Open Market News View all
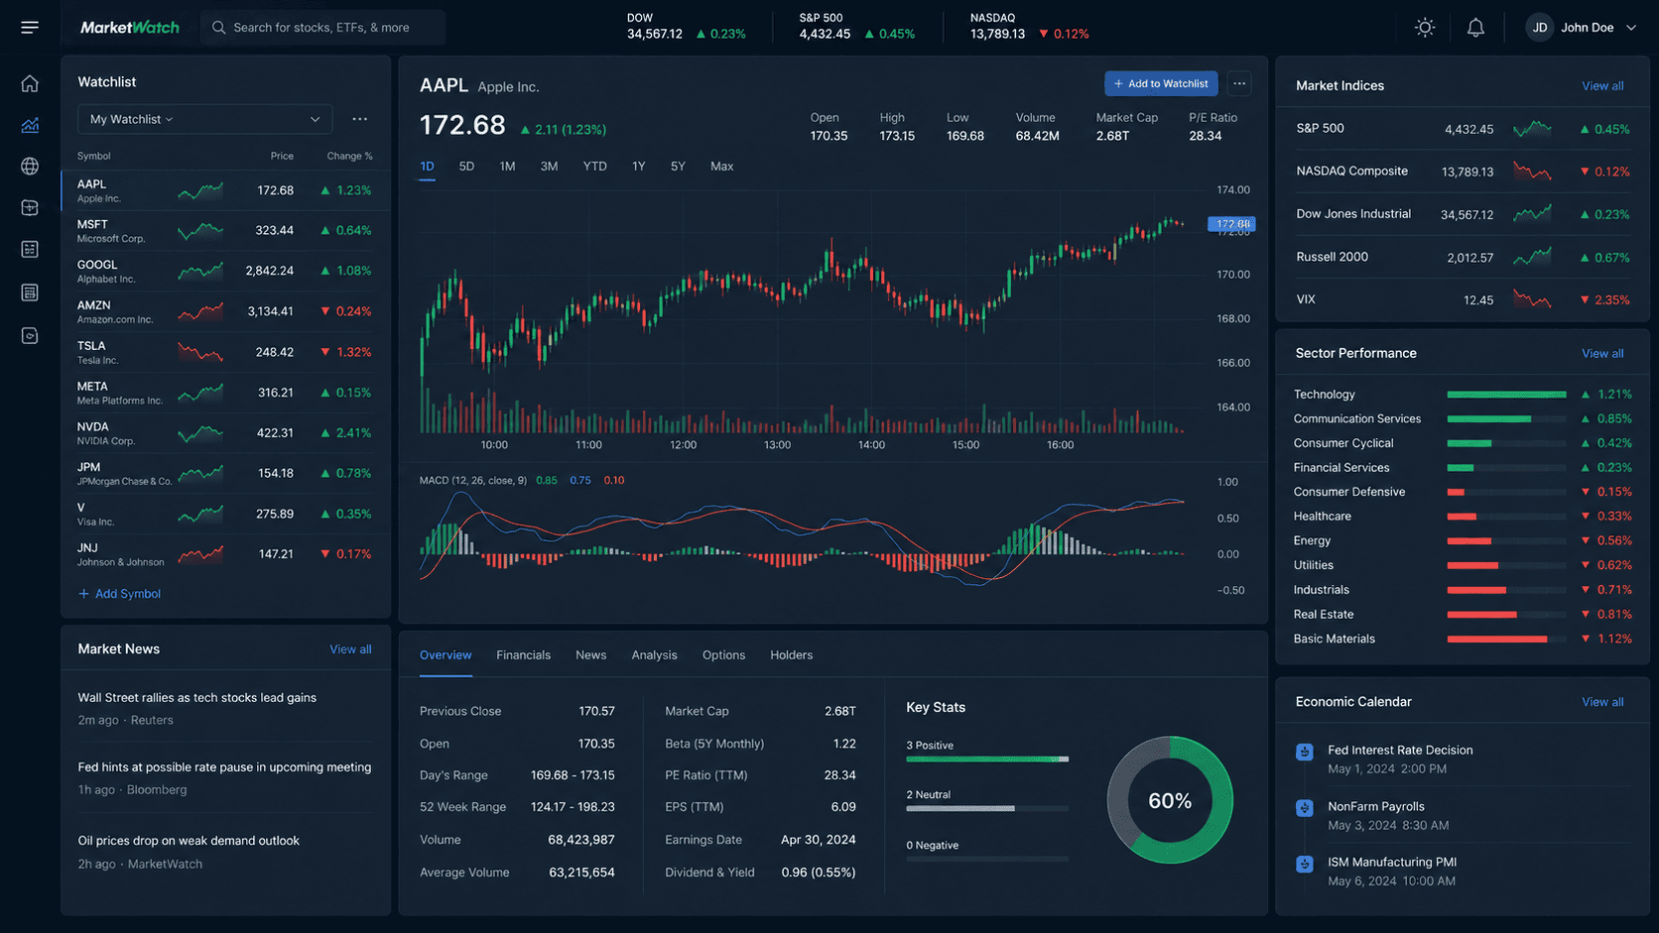Image resolution: width=1659 pixels, height=933 pixels. [350, 649]
